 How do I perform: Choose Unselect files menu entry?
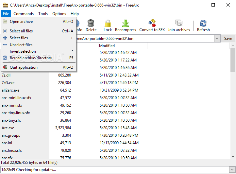(39, 45)
